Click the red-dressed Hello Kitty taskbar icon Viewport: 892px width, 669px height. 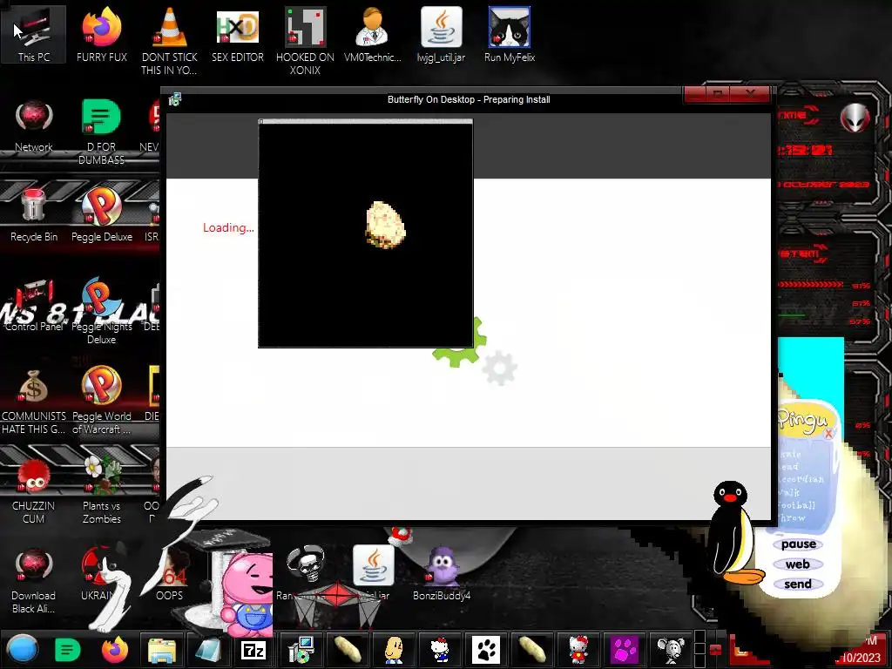click(x=578, y=650)
